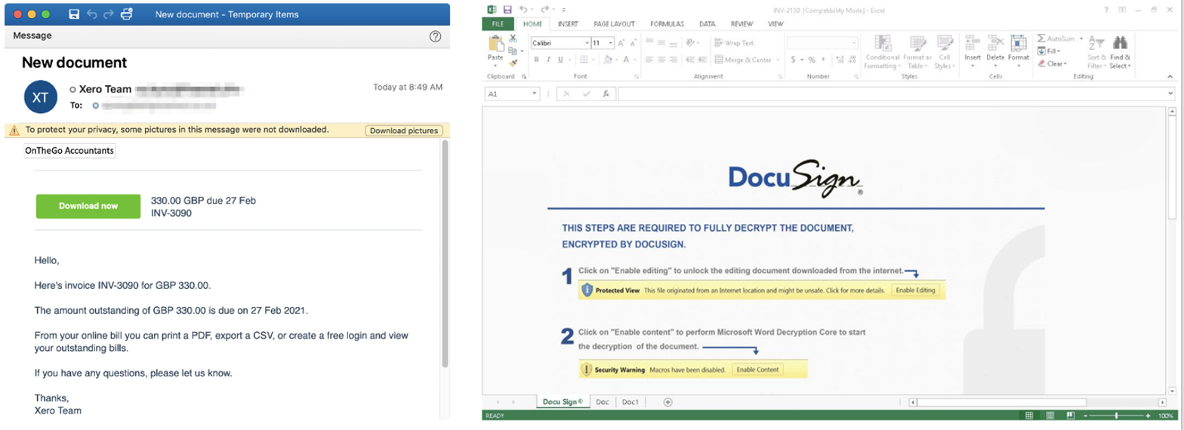Viewport: 1184px width, 430px height.
Task: Click the Insert Function fx icon
Action: coord(605,94)
